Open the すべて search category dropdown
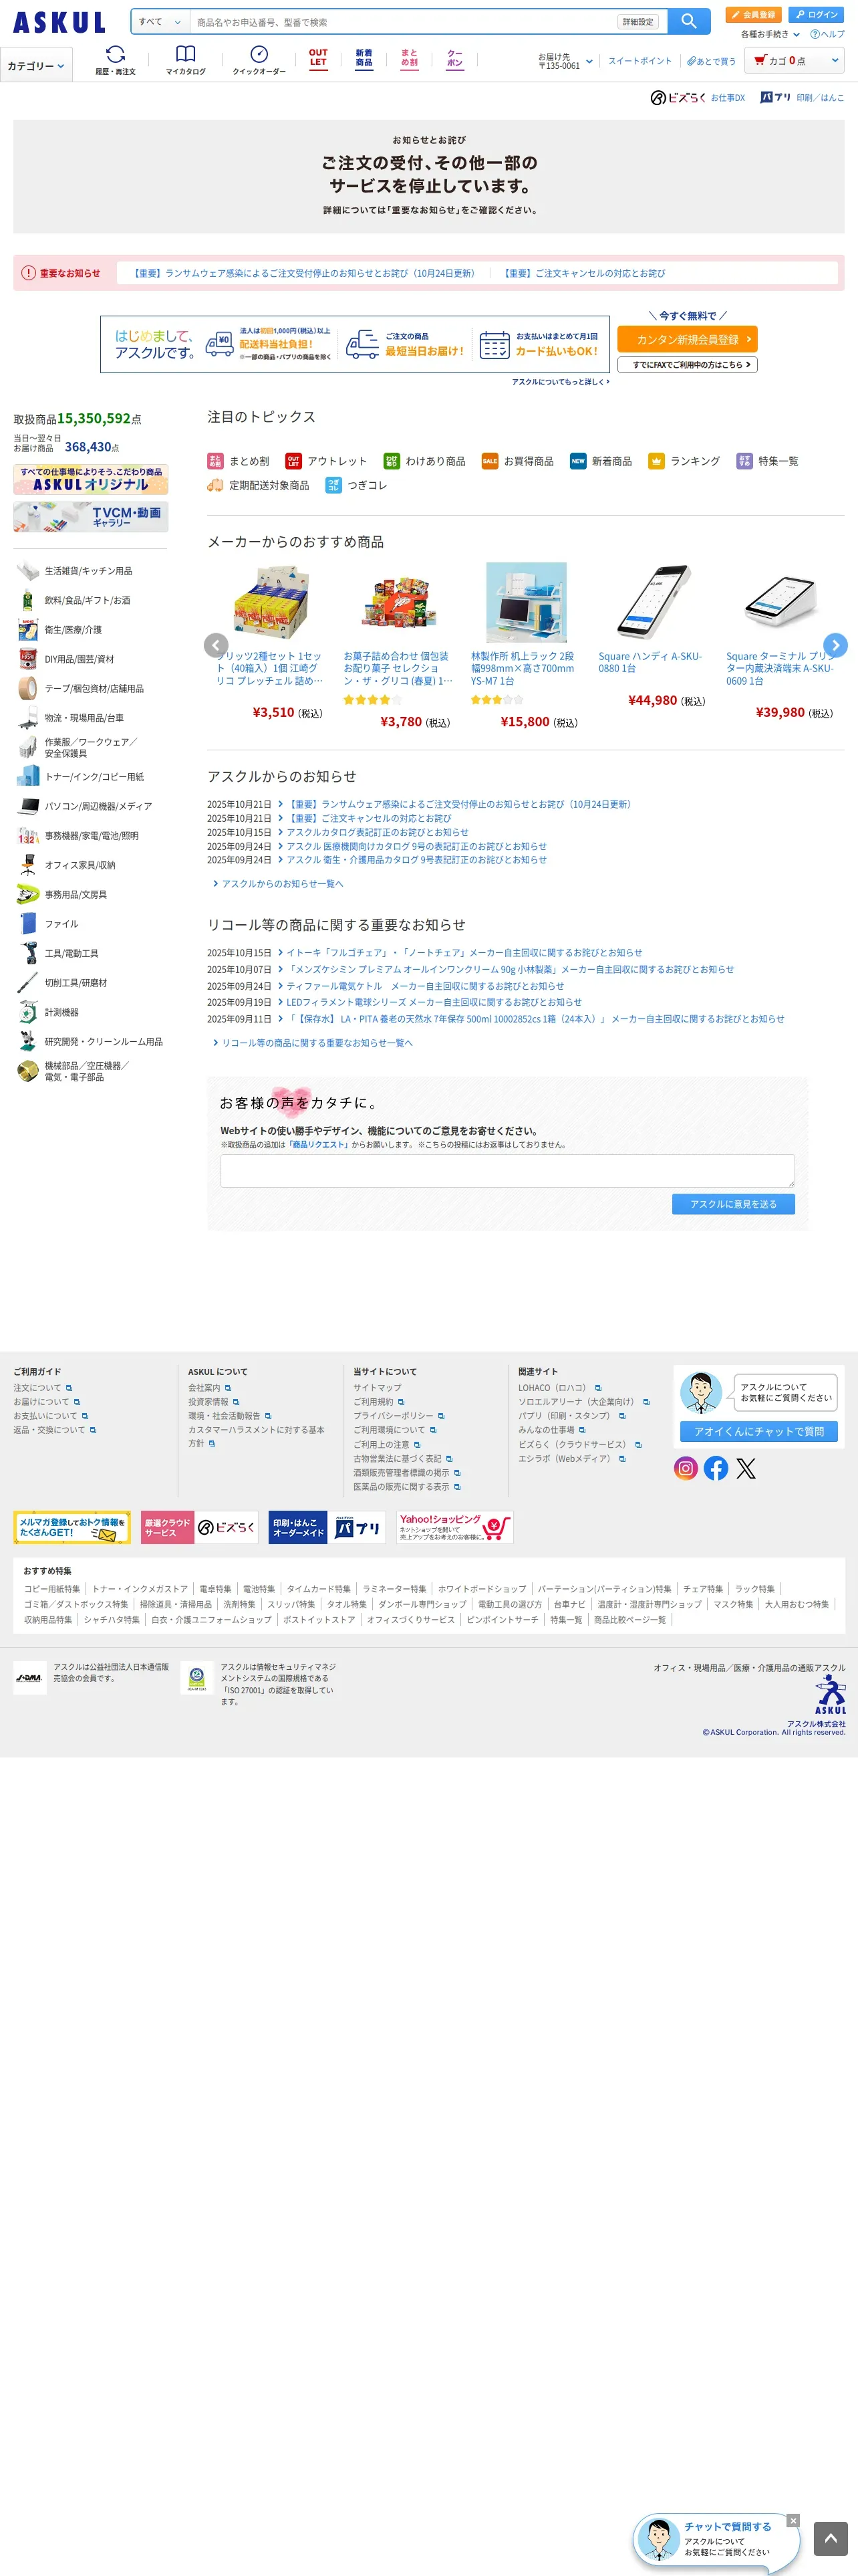The width and height of the screenshot is (858, 2576). pyautogui.click(x=160, y=21)
